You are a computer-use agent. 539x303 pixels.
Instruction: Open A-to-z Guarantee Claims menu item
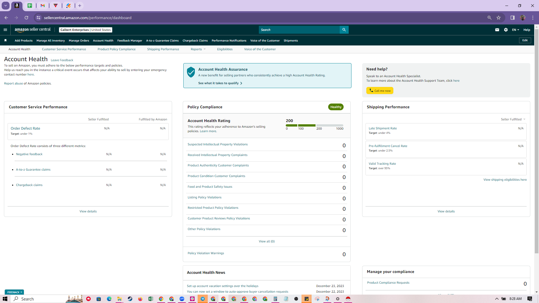pos(162,41)
